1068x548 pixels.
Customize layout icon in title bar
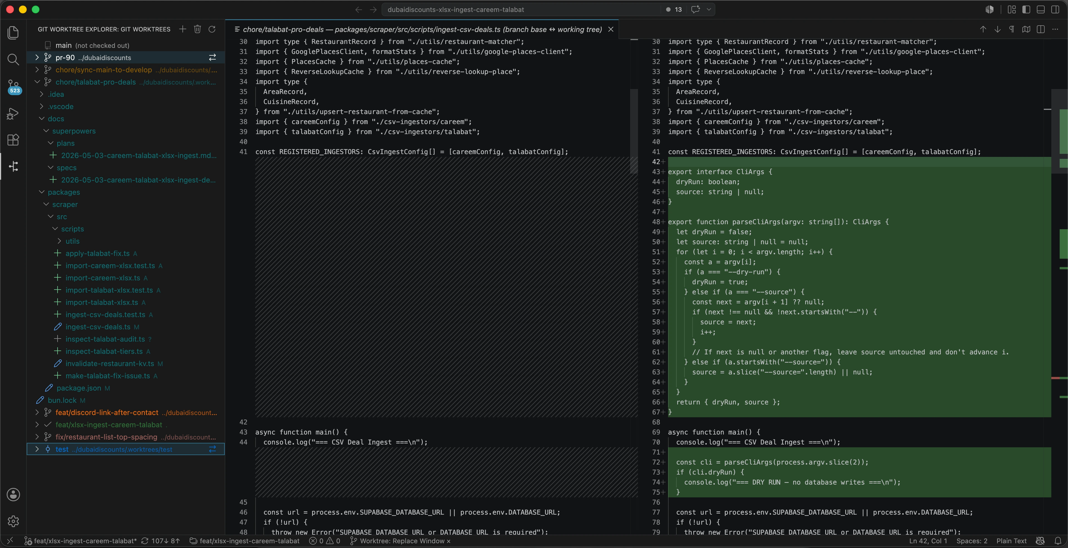tap(1012, 9)
